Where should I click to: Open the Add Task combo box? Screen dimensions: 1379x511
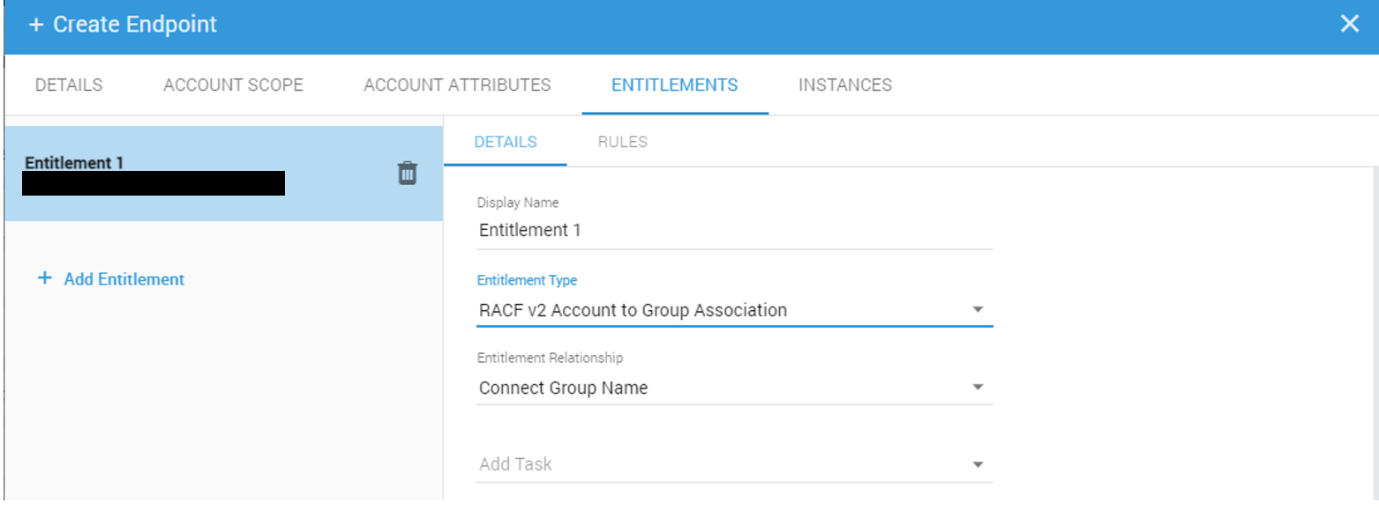click(x=723, y=464)
